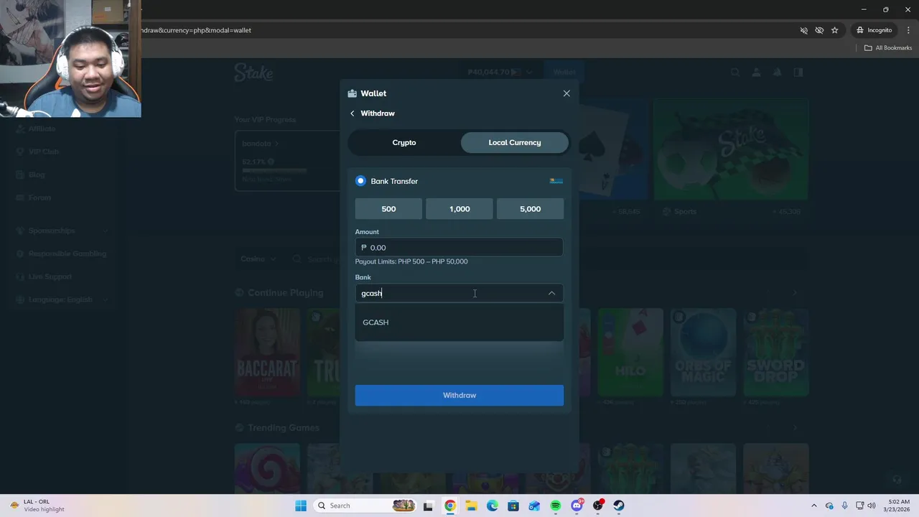This screenshot has height=517, width=919.
Task: Open the All Bookmarks folder
Action: [x=887, y=48]
